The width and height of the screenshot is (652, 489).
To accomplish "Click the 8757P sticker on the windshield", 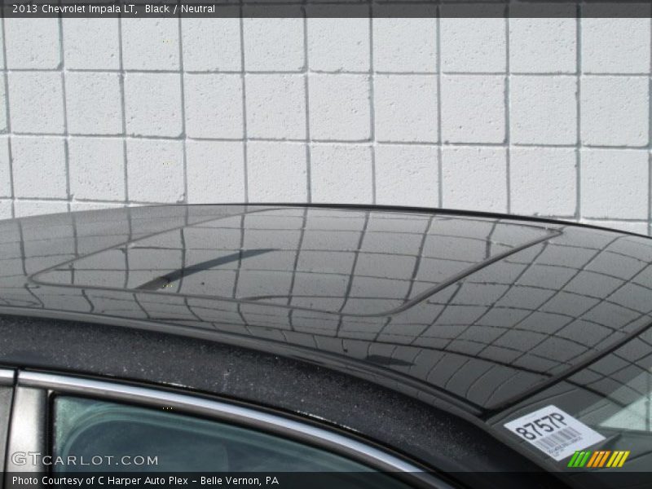I will 554,433.
